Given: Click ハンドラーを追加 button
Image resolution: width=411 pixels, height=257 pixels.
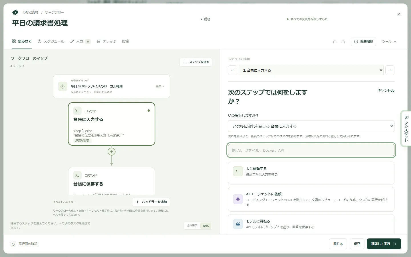Looking at the screenshot, I should 151,202.
